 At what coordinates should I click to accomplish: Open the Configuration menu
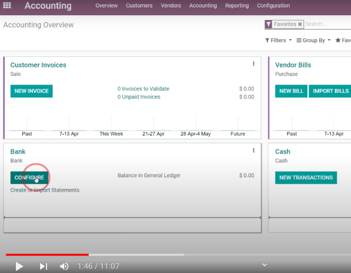pos(273,6)
